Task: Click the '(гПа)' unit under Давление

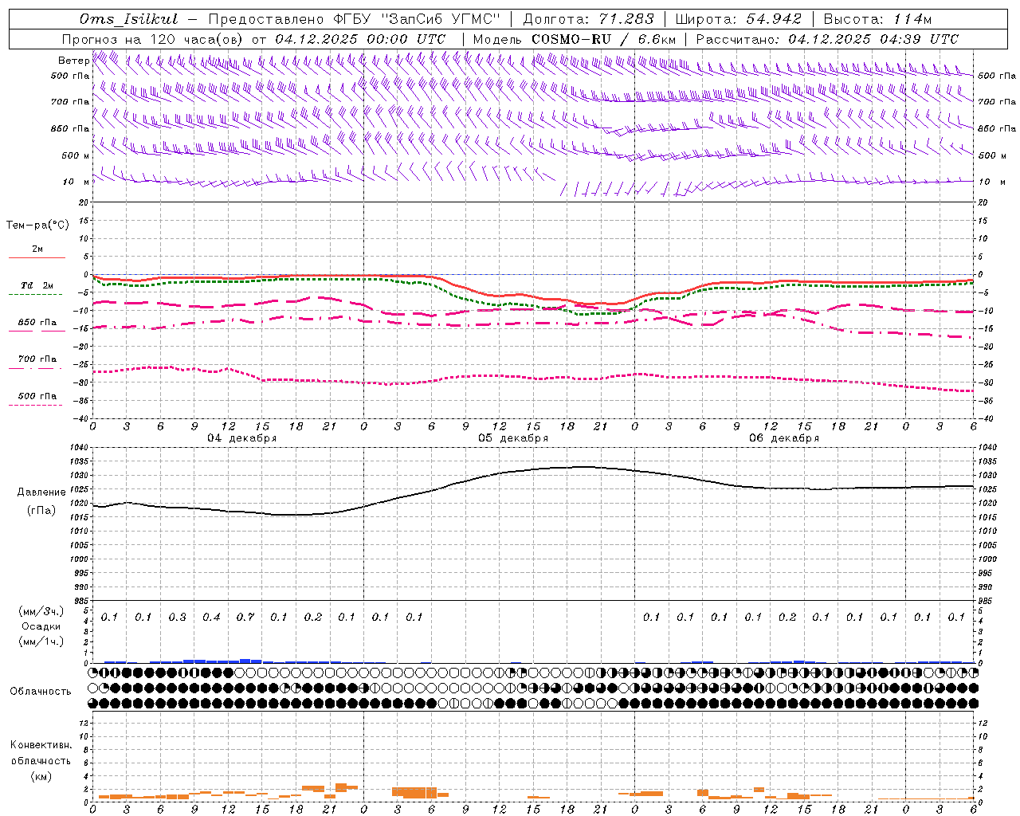Action: coord(41,510)
